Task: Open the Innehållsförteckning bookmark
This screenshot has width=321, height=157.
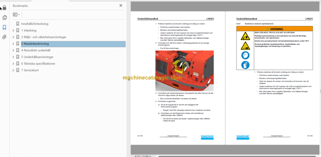Action: pos(35,24)
